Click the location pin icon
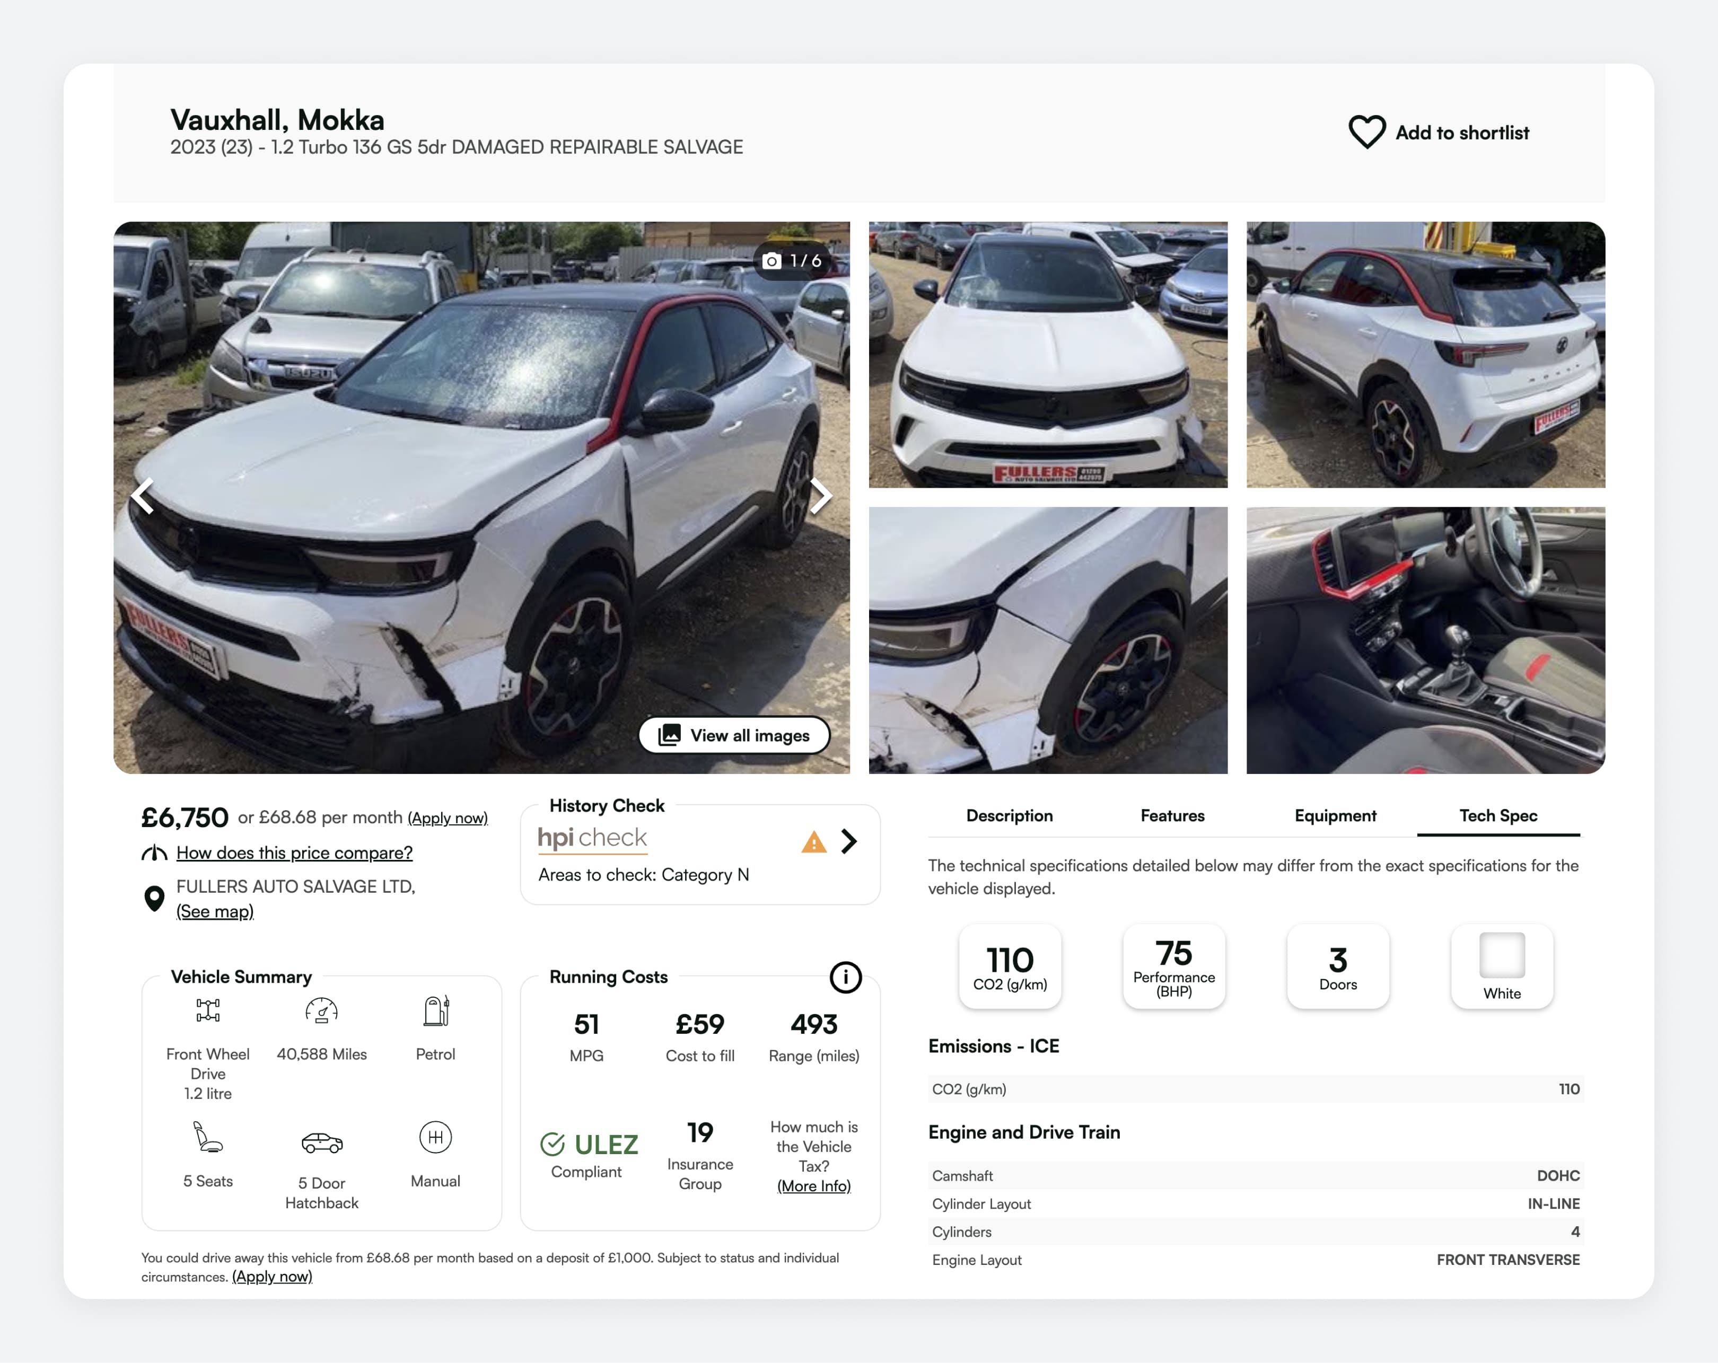The width and height of the screenshot is (1718, 1363). (154, 898)
